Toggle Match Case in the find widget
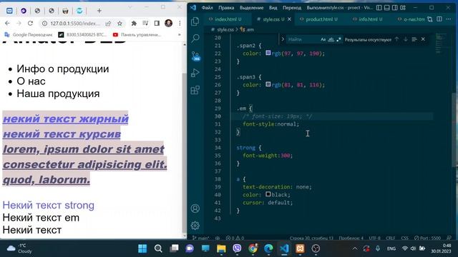458x257 pixels. 323,39
